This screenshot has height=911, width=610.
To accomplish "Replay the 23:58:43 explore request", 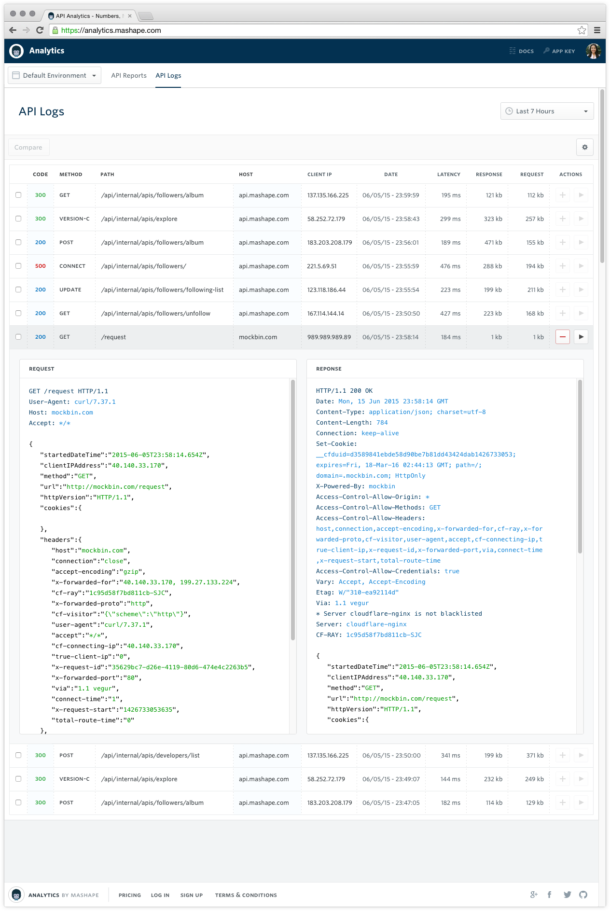I will click(581, 219).
